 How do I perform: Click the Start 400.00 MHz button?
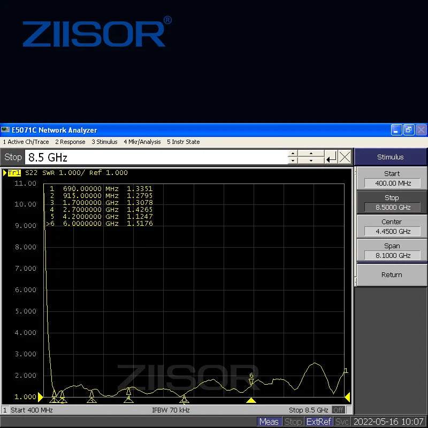pyautogui.click(x=391, y=178)
